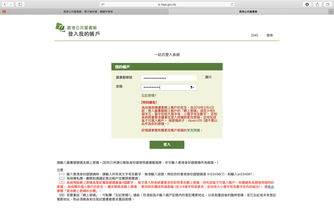
Task: Add a new tab with plus button
Action: tap(331, 11)
